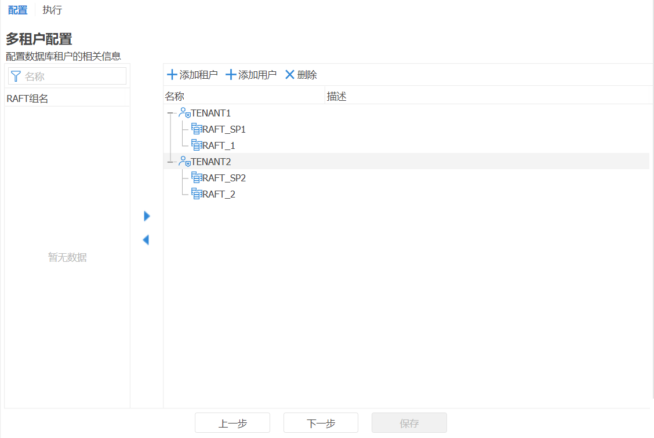This screenshot has height=438, width=654.
Task: Click the Add Tenant plus icon
Action: coord(172,75)
